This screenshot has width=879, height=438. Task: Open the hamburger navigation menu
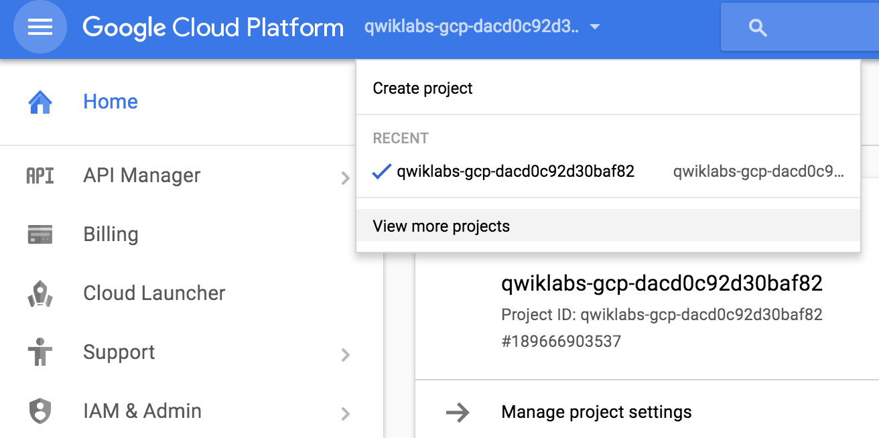coord(40,27)
